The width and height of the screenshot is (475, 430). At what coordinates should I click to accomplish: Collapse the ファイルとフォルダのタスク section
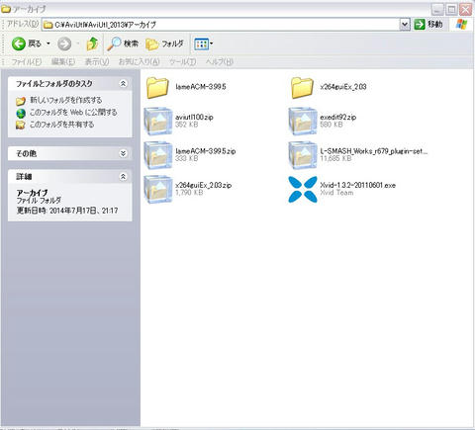click(123, 83)
